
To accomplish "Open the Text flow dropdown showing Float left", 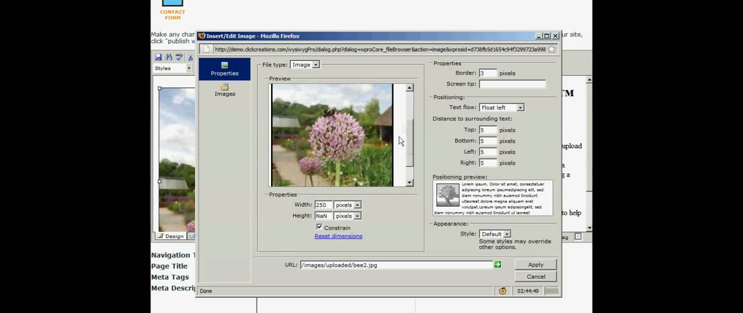I will coord(502,107).
